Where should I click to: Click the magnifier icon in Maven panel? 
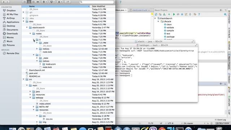click(x=225, y=14)
